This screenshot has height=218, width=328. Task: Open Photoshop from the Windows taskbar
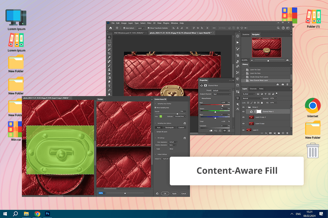[47, 214]
